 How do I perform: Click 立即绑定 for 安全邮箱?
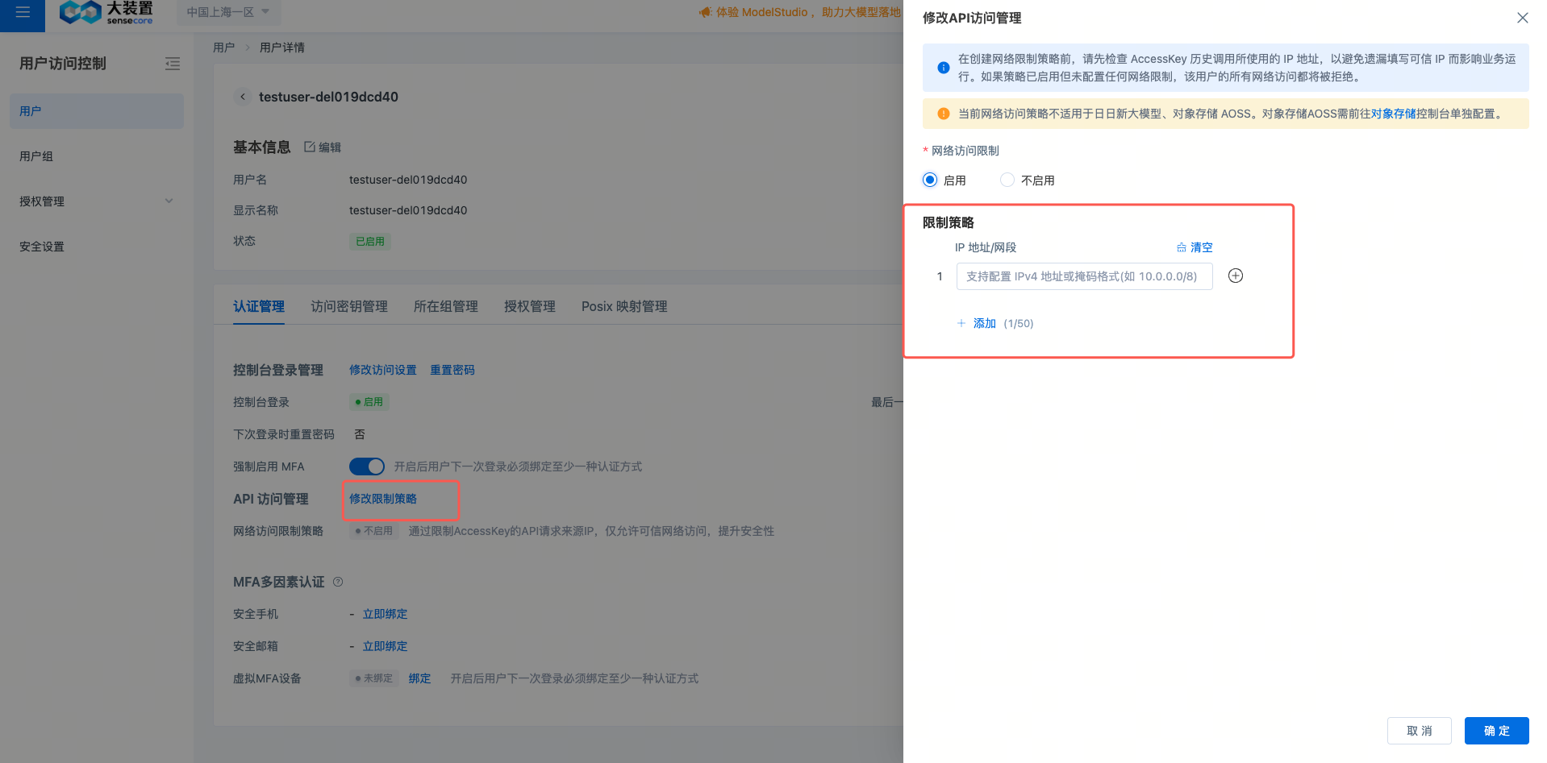point(385,646)
